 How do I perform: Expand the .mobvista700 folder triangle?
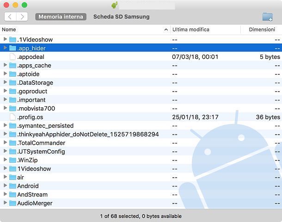5,108
